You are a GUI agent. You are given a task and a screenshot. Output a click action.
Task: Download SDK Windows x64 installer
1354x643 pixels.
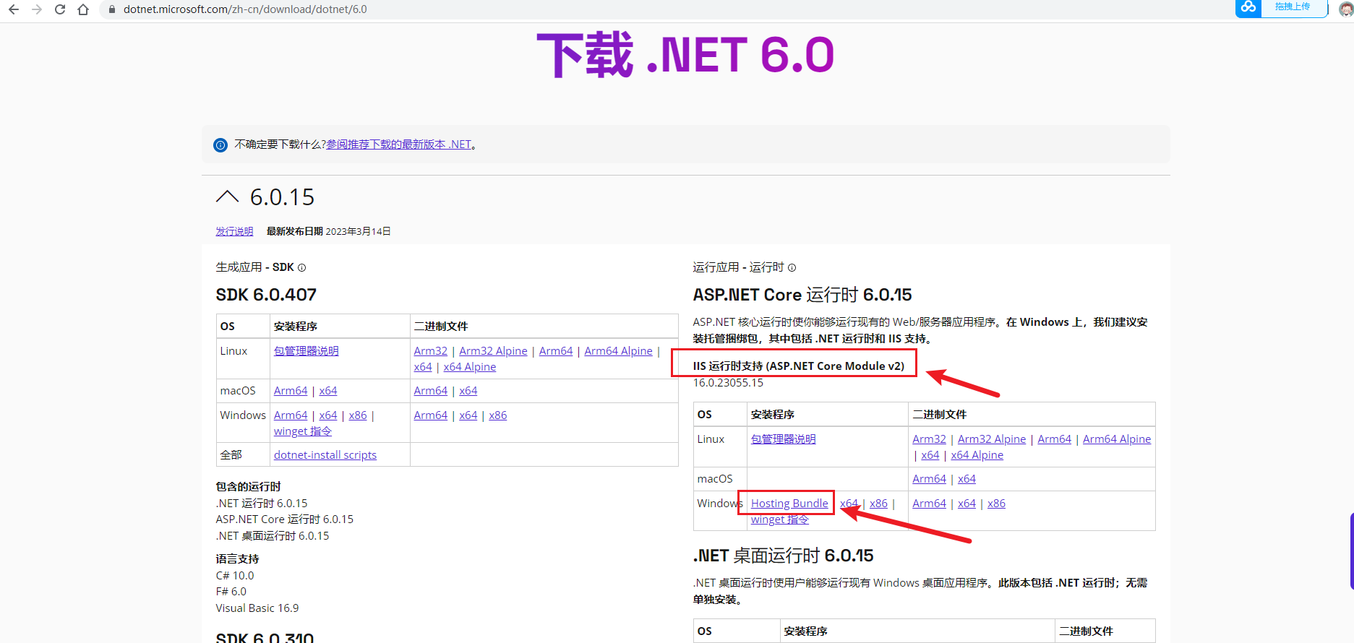[x=328, y=415]
